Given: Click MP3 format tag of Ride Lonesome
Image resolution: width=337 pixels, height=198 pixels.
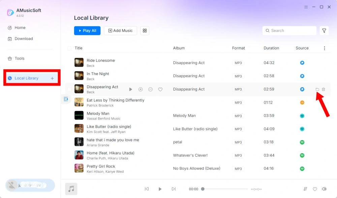Looking at the screenshot, I should coord(238,63).
